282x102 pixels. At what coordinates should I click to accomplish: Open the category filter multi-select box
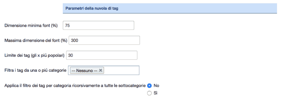pos(104,70)
